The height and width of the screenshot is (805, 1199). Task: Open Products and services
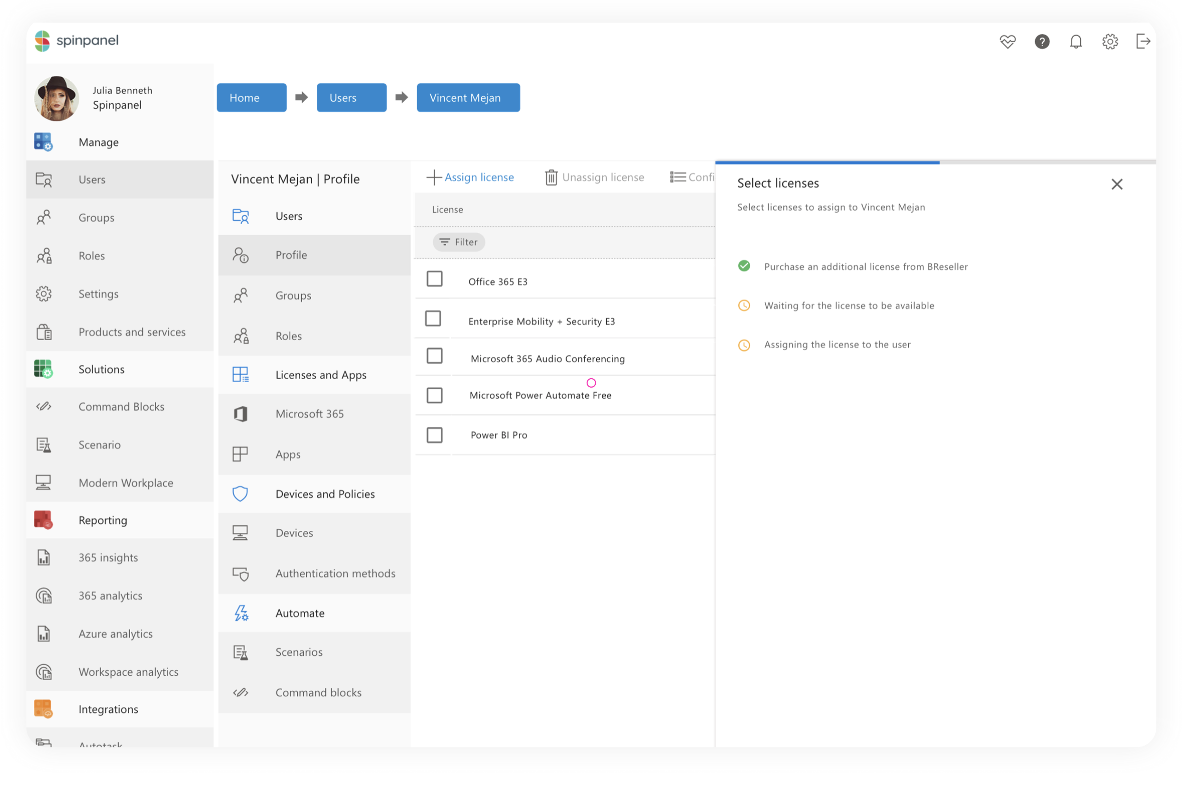(120, 331)
